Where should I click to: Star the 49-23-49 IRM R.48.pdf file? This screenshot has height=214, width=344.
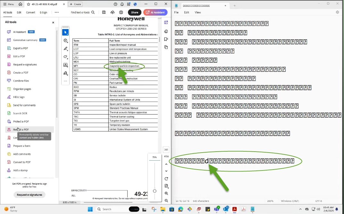coord(29,4)
